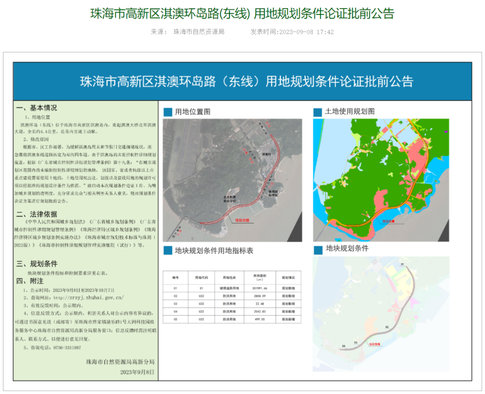Click blue square icon beside 用地位置图

coord(168,112)
